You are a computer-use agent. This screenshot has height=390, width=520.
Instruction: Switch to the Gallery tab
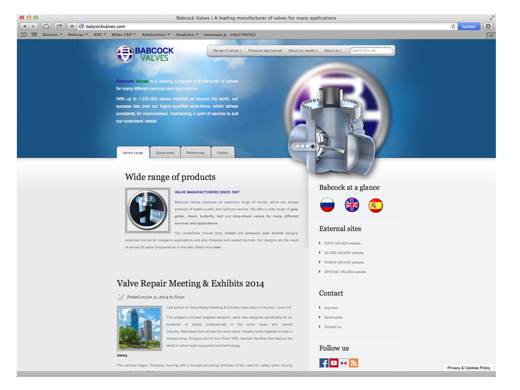(x=223, y=152)
